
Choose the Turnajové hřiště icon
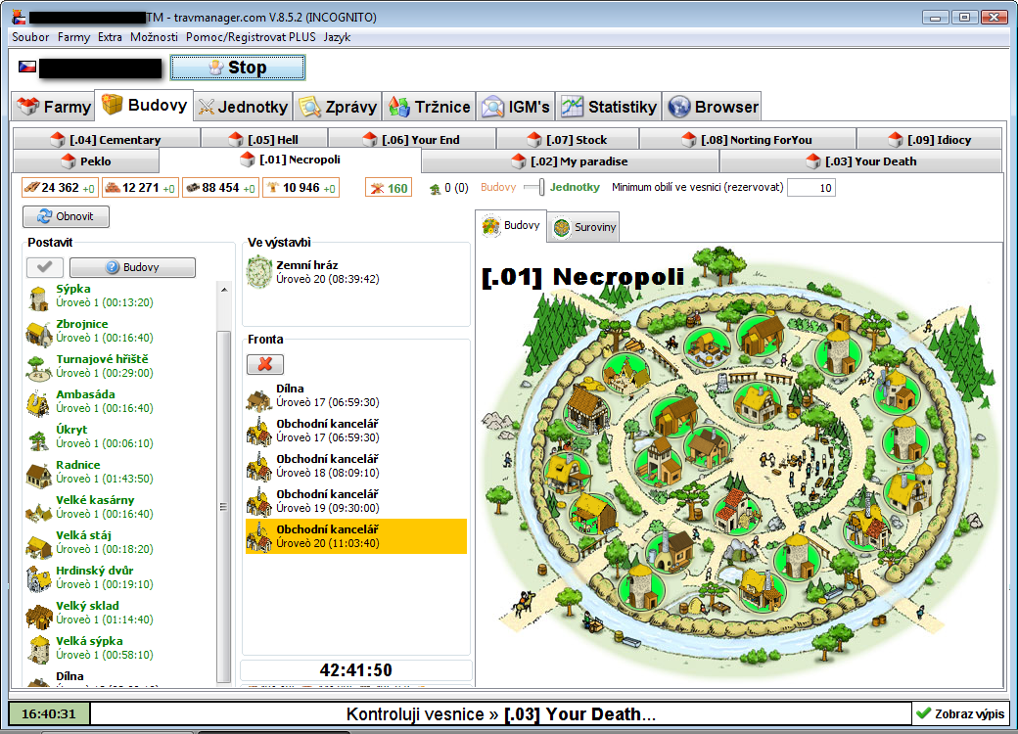(x=39, y=367)
